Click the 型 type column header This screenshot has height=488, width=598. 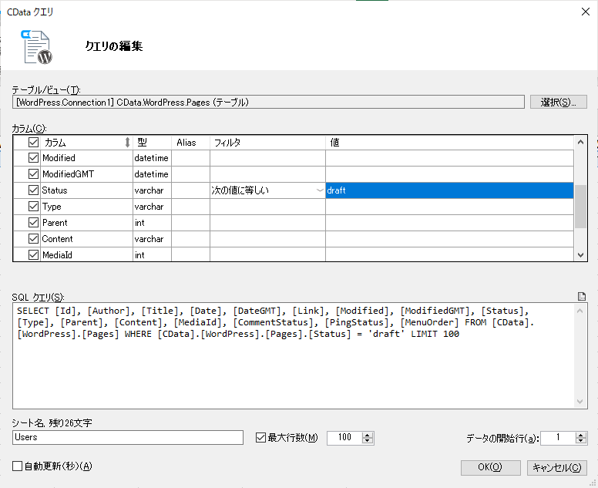point(152,143)
